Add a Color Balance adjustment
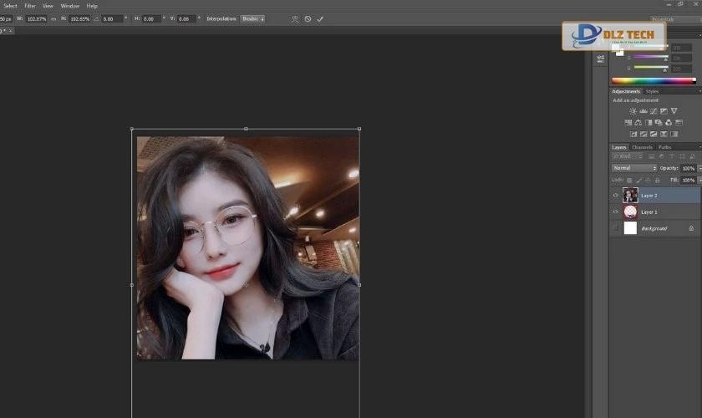Screen dimensions: 702x418 pyautogui.click(x=638, y=123)
